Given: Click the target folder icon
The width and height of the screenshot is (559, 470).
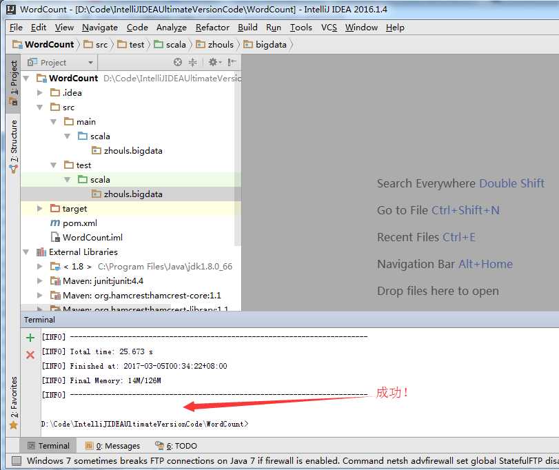Looking at the screenshot, I should (55, 208).
